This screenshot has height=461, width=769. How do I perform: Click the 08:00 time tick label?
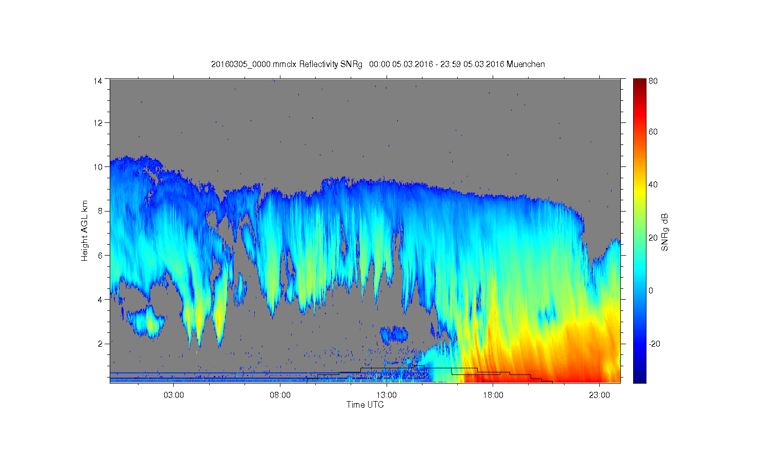(x=280, y=395)
